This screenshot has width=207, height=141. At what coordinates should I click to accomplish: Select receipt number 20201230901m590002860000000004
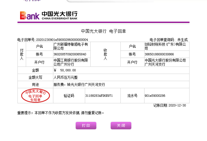coord(62,40)
